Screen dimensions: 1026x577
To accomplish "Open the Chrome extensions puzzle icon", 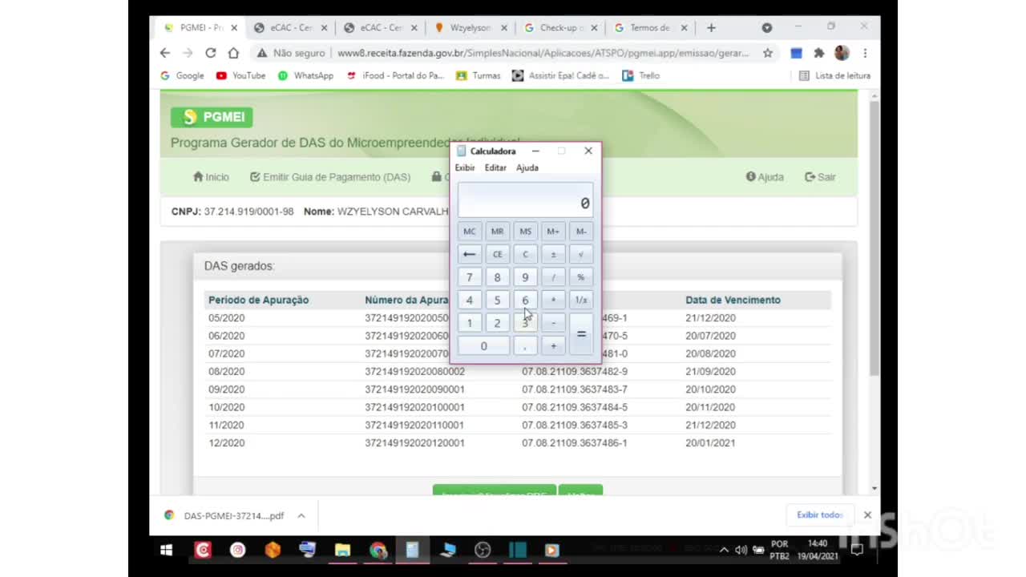I will pyautogui.click(x=818, y=53).
